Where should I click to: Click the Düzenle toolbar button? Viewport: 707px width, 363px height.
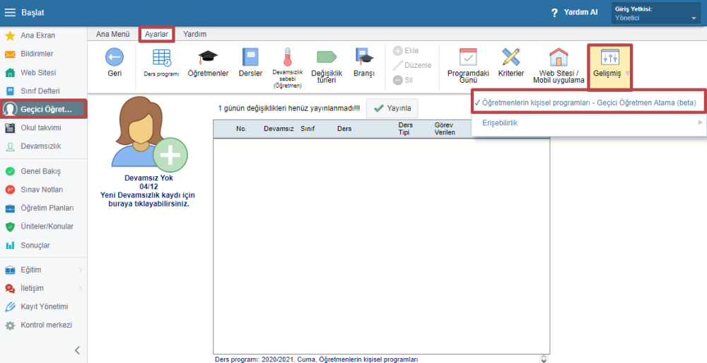coord(412,66)
